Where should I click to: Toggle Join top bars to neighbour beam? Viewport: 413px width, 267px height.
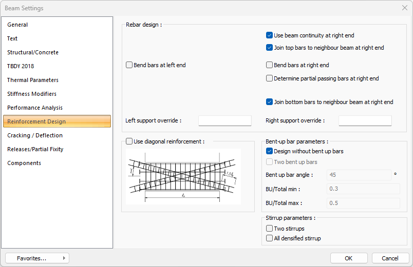pos(269,48)
